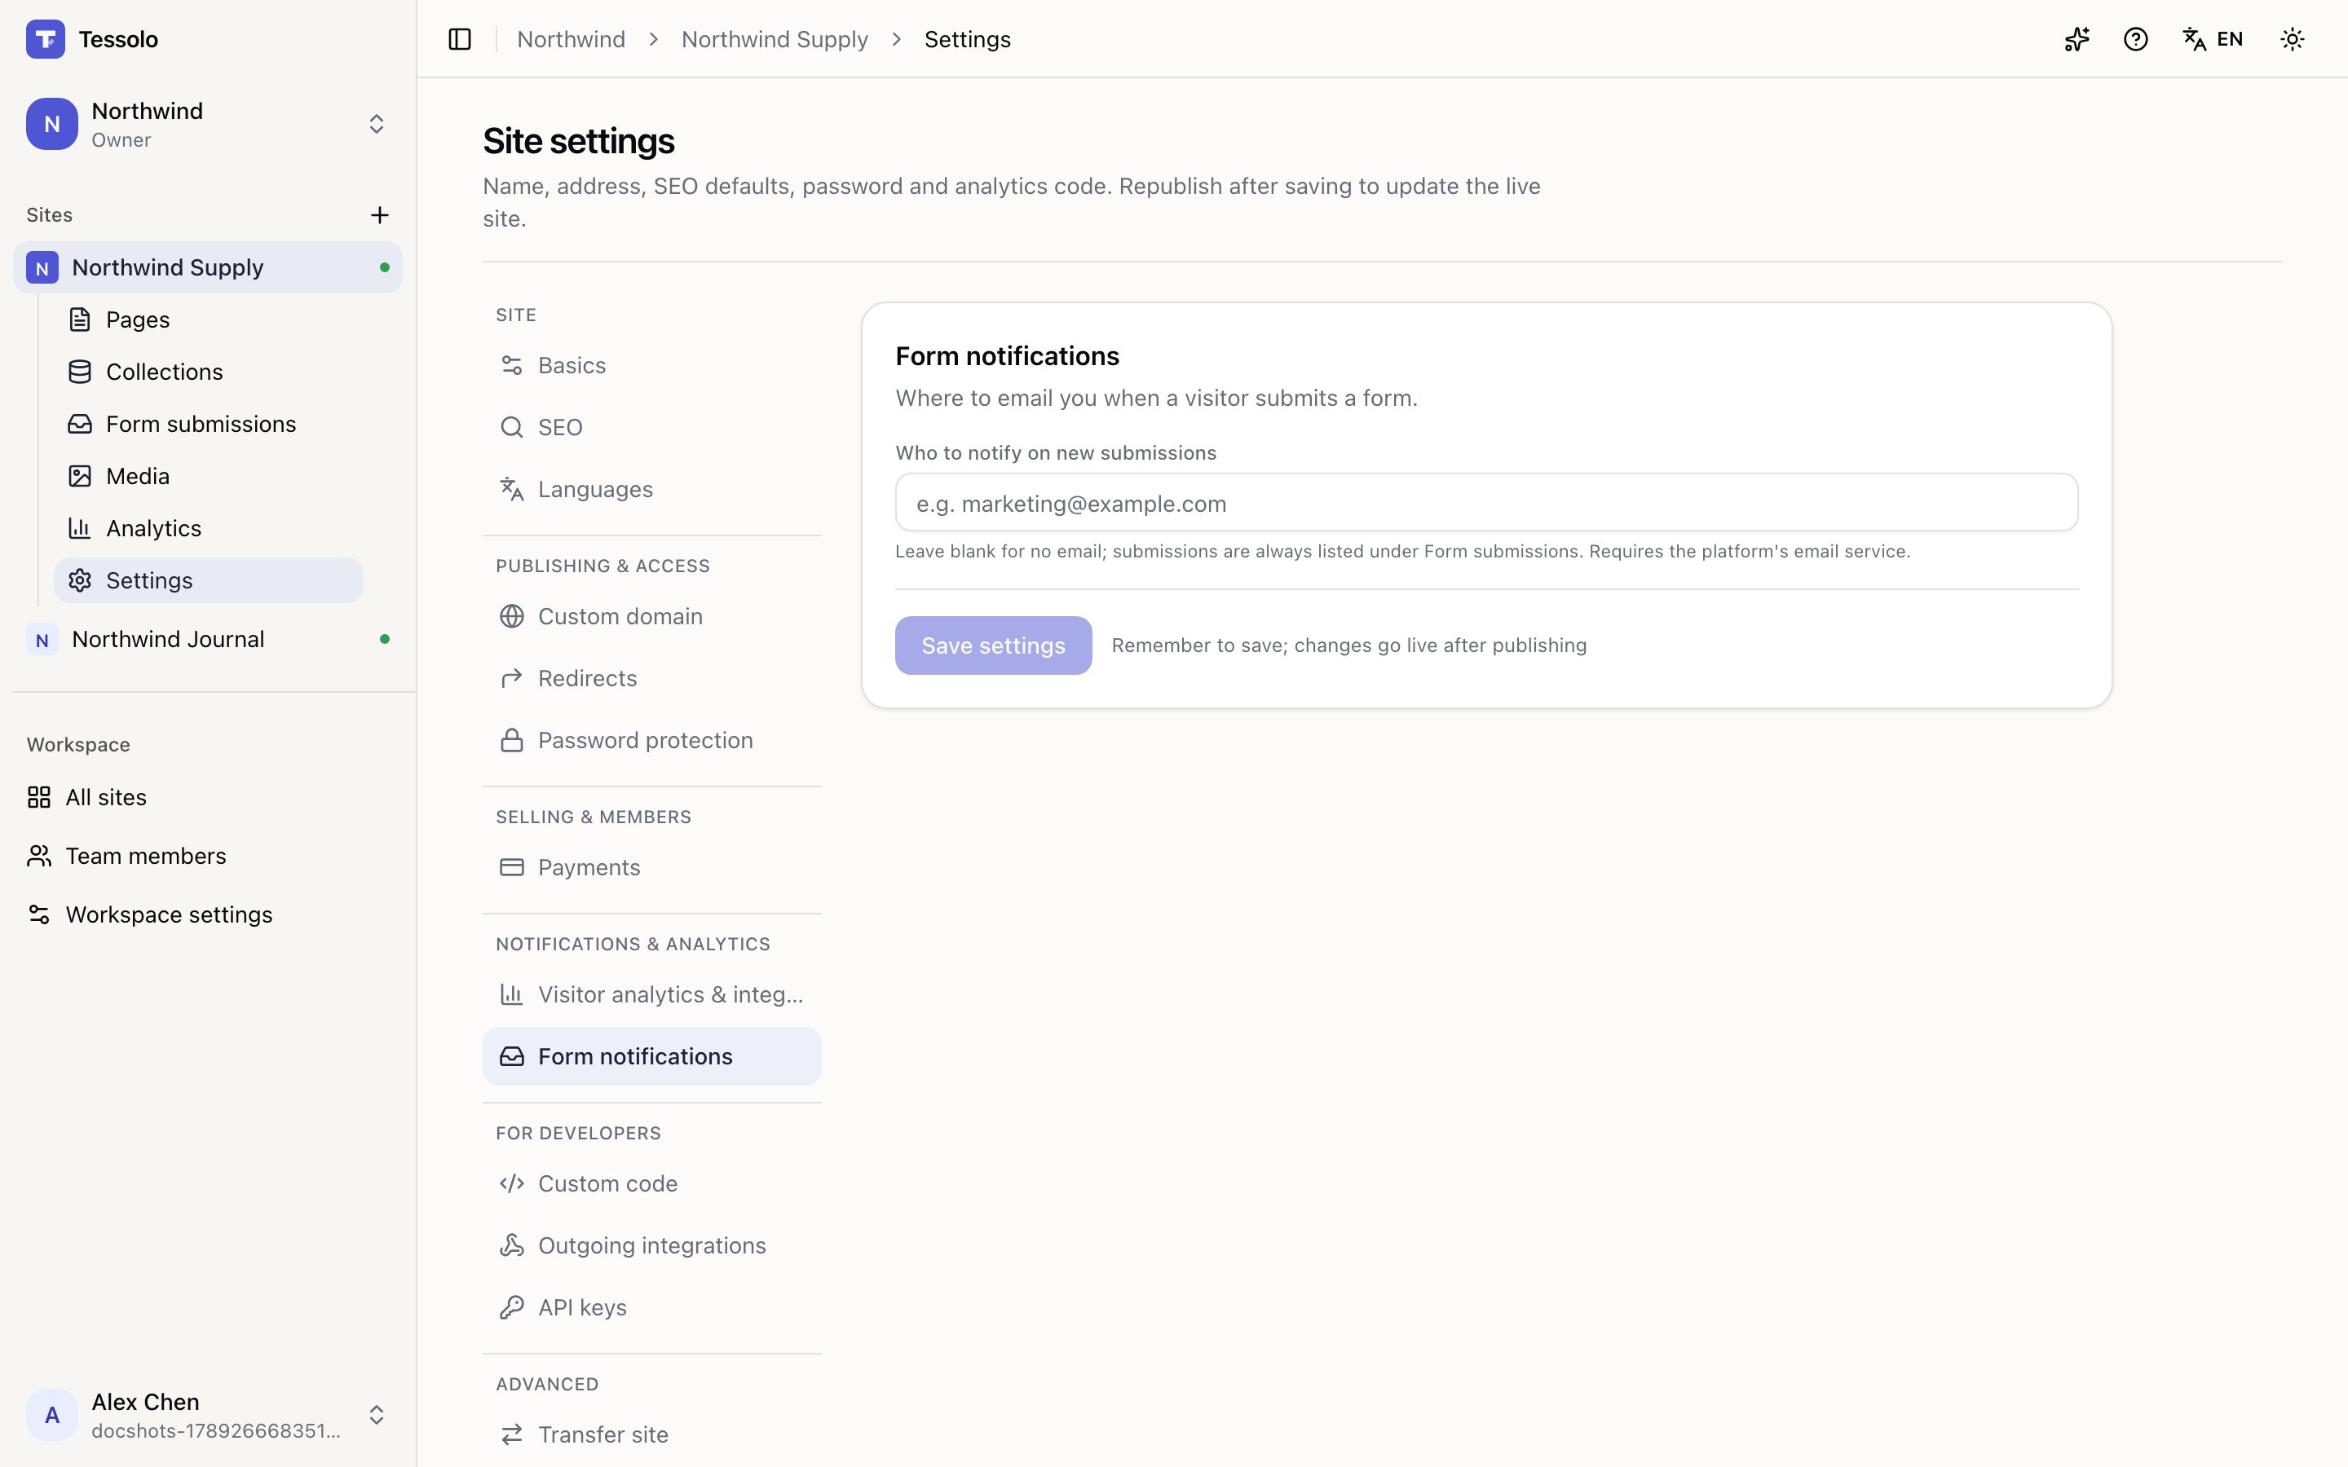
Task: Open Password protection settings
Action: coord(652,742)
